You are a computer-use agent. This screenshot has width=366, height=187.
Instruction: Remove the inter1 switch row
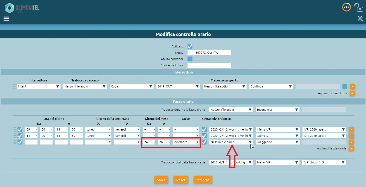pyautogui.click(x=352, y=86)
